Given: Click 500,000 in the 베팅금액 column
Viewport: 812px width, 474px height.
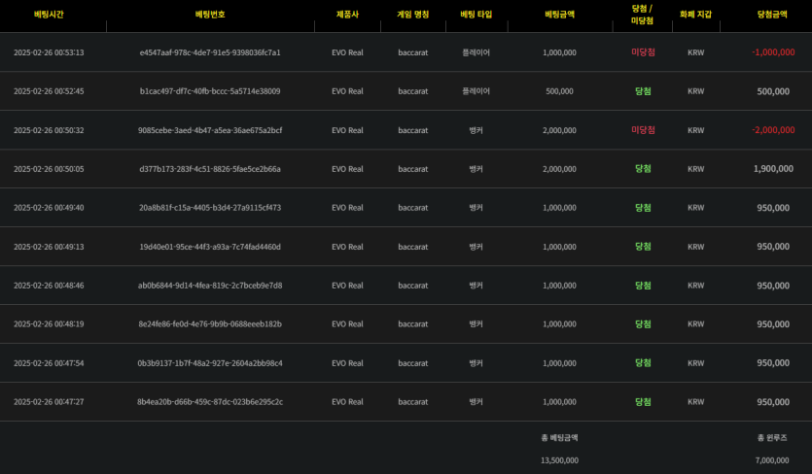Looking at the screenshot, I should coord(559,91).
